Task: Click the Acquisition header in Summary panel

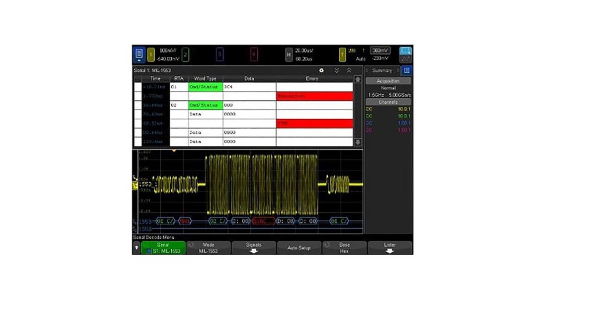Action: 388,81
